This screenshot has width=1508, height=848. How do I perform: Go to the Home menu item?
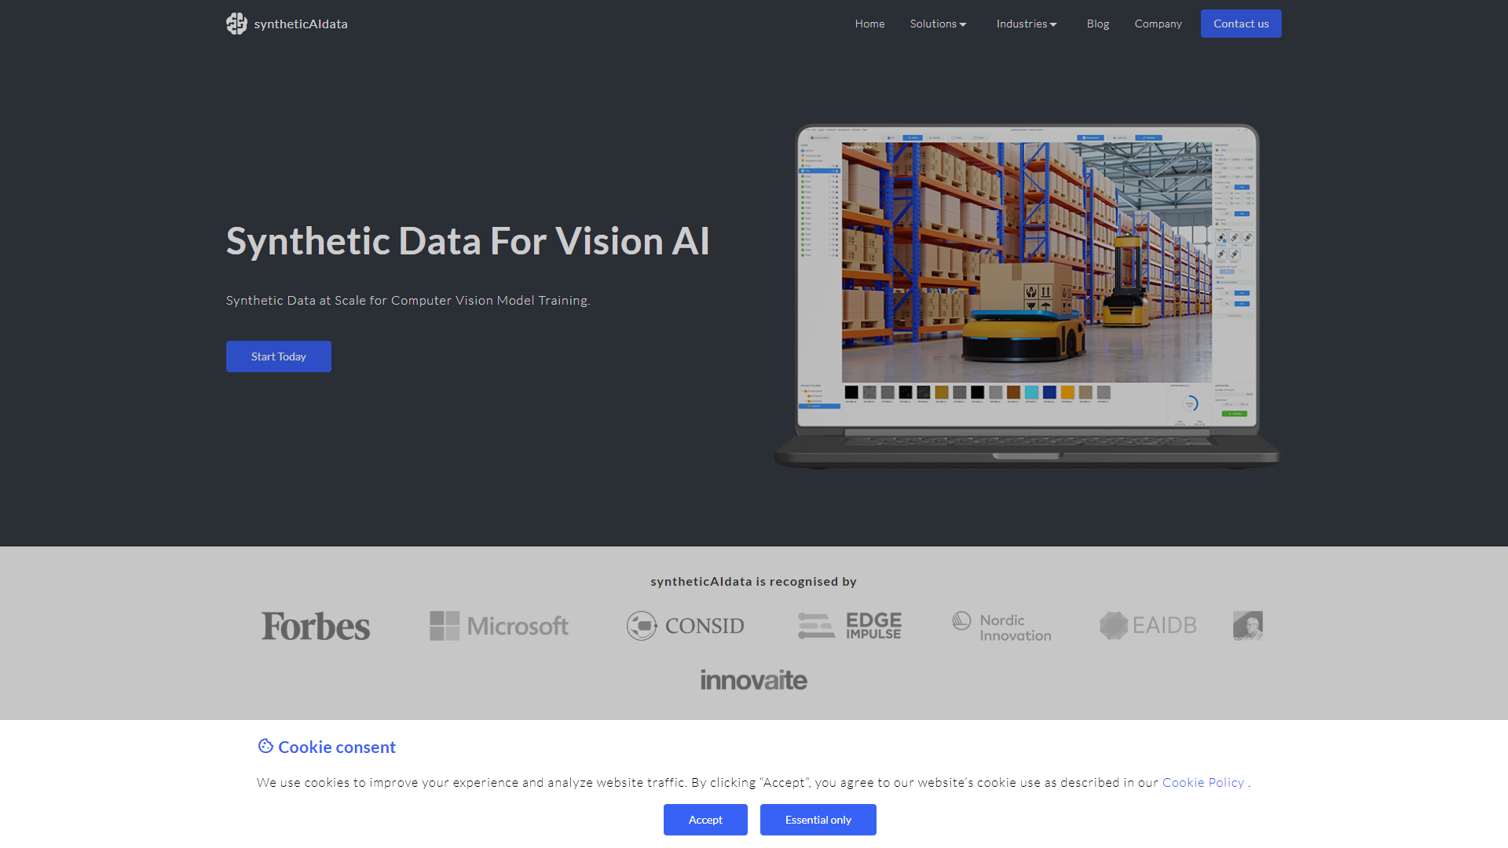point(869,24)
